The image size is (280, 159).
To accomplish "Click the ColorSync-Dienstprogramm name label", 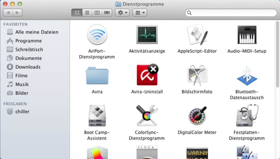I will [x=147, y=135].
